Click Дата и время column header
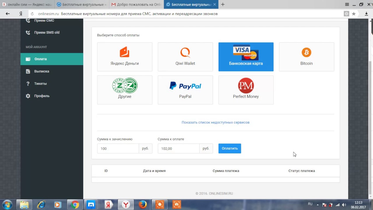This screenshot has height=210, width=373. [x=154, y=171]
